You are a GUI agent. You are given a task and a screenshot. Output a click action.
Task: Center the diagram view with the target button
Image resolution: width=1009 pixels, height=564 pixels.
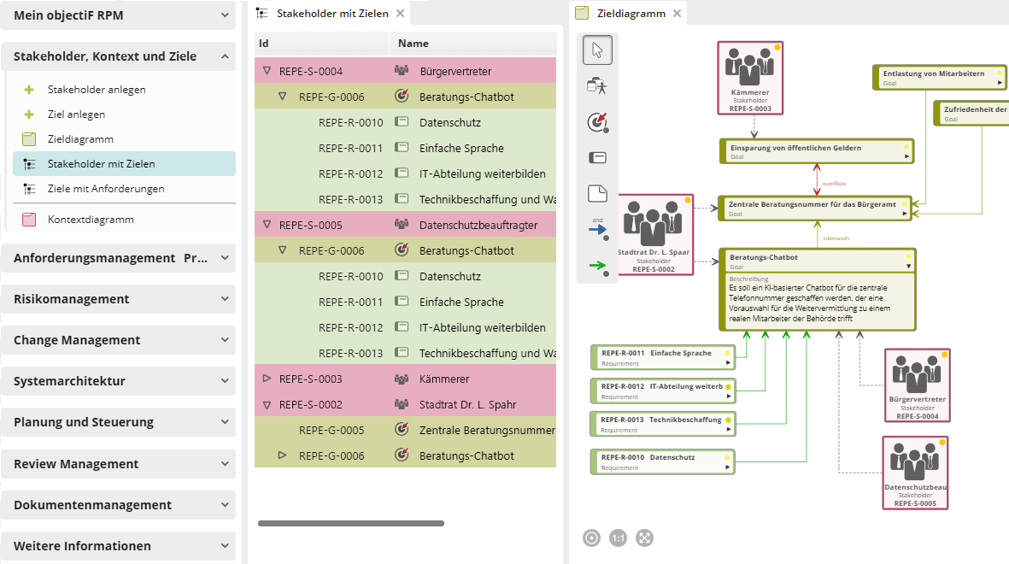pyautogui.click(x=591, y=538)
